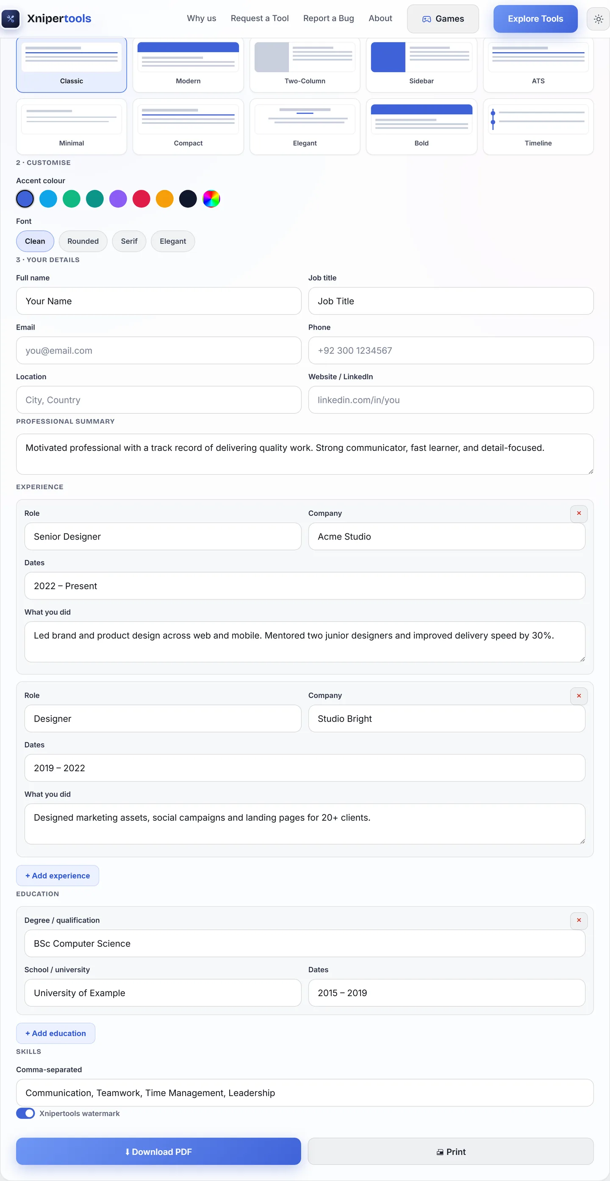Screen dimensions: 610x1181
Task: Choose the red accent colour
Action: [141, 199]
